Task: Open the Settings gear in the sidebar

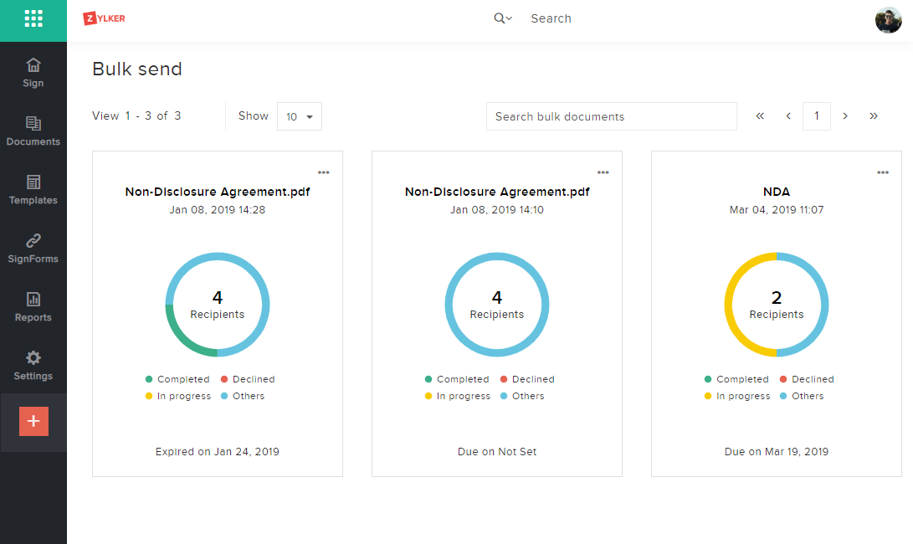Action: (x=33, y=365)
